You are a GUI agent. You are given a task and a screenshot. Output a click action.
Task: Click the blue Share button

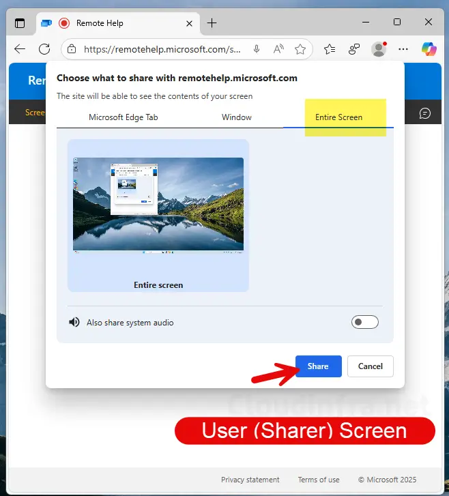(318, 366)
